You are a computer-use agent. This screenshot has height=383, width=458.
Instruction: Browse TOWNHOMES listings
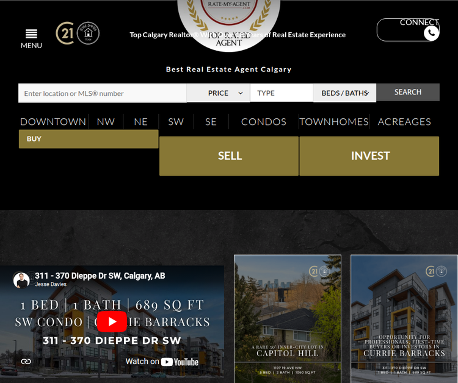(x=334, y=121)
